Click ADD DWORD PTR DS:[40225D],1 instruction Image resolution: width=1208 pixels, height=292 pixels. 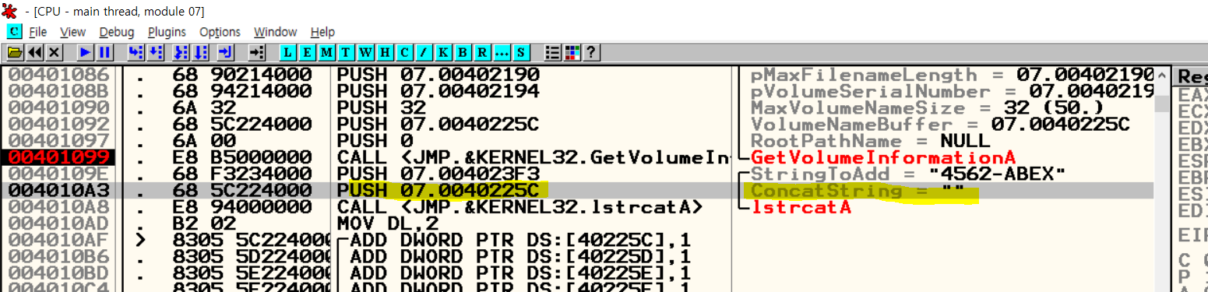pyautogui.click(x=520, y=256)
